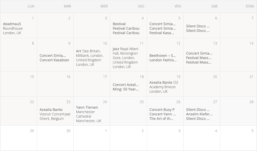Image resolution: width=257 pixels, height=151 pixels.
Task: Click the Concert Busy P event
Action: 162,110
